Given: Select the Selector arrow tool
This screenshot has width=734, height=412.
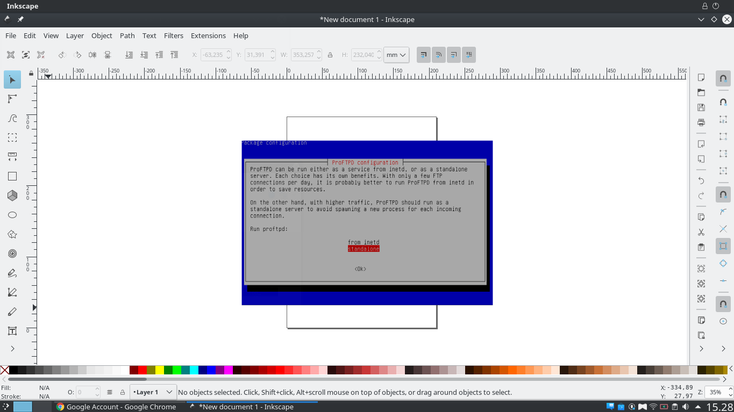Looking at the screenshot, I should (x=12, y=80).
